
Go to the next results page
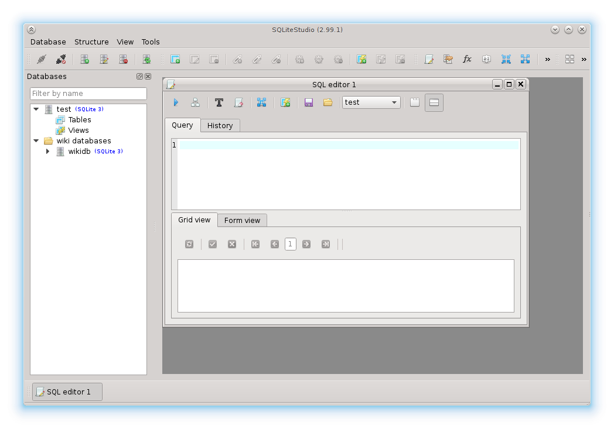point(306,244)
